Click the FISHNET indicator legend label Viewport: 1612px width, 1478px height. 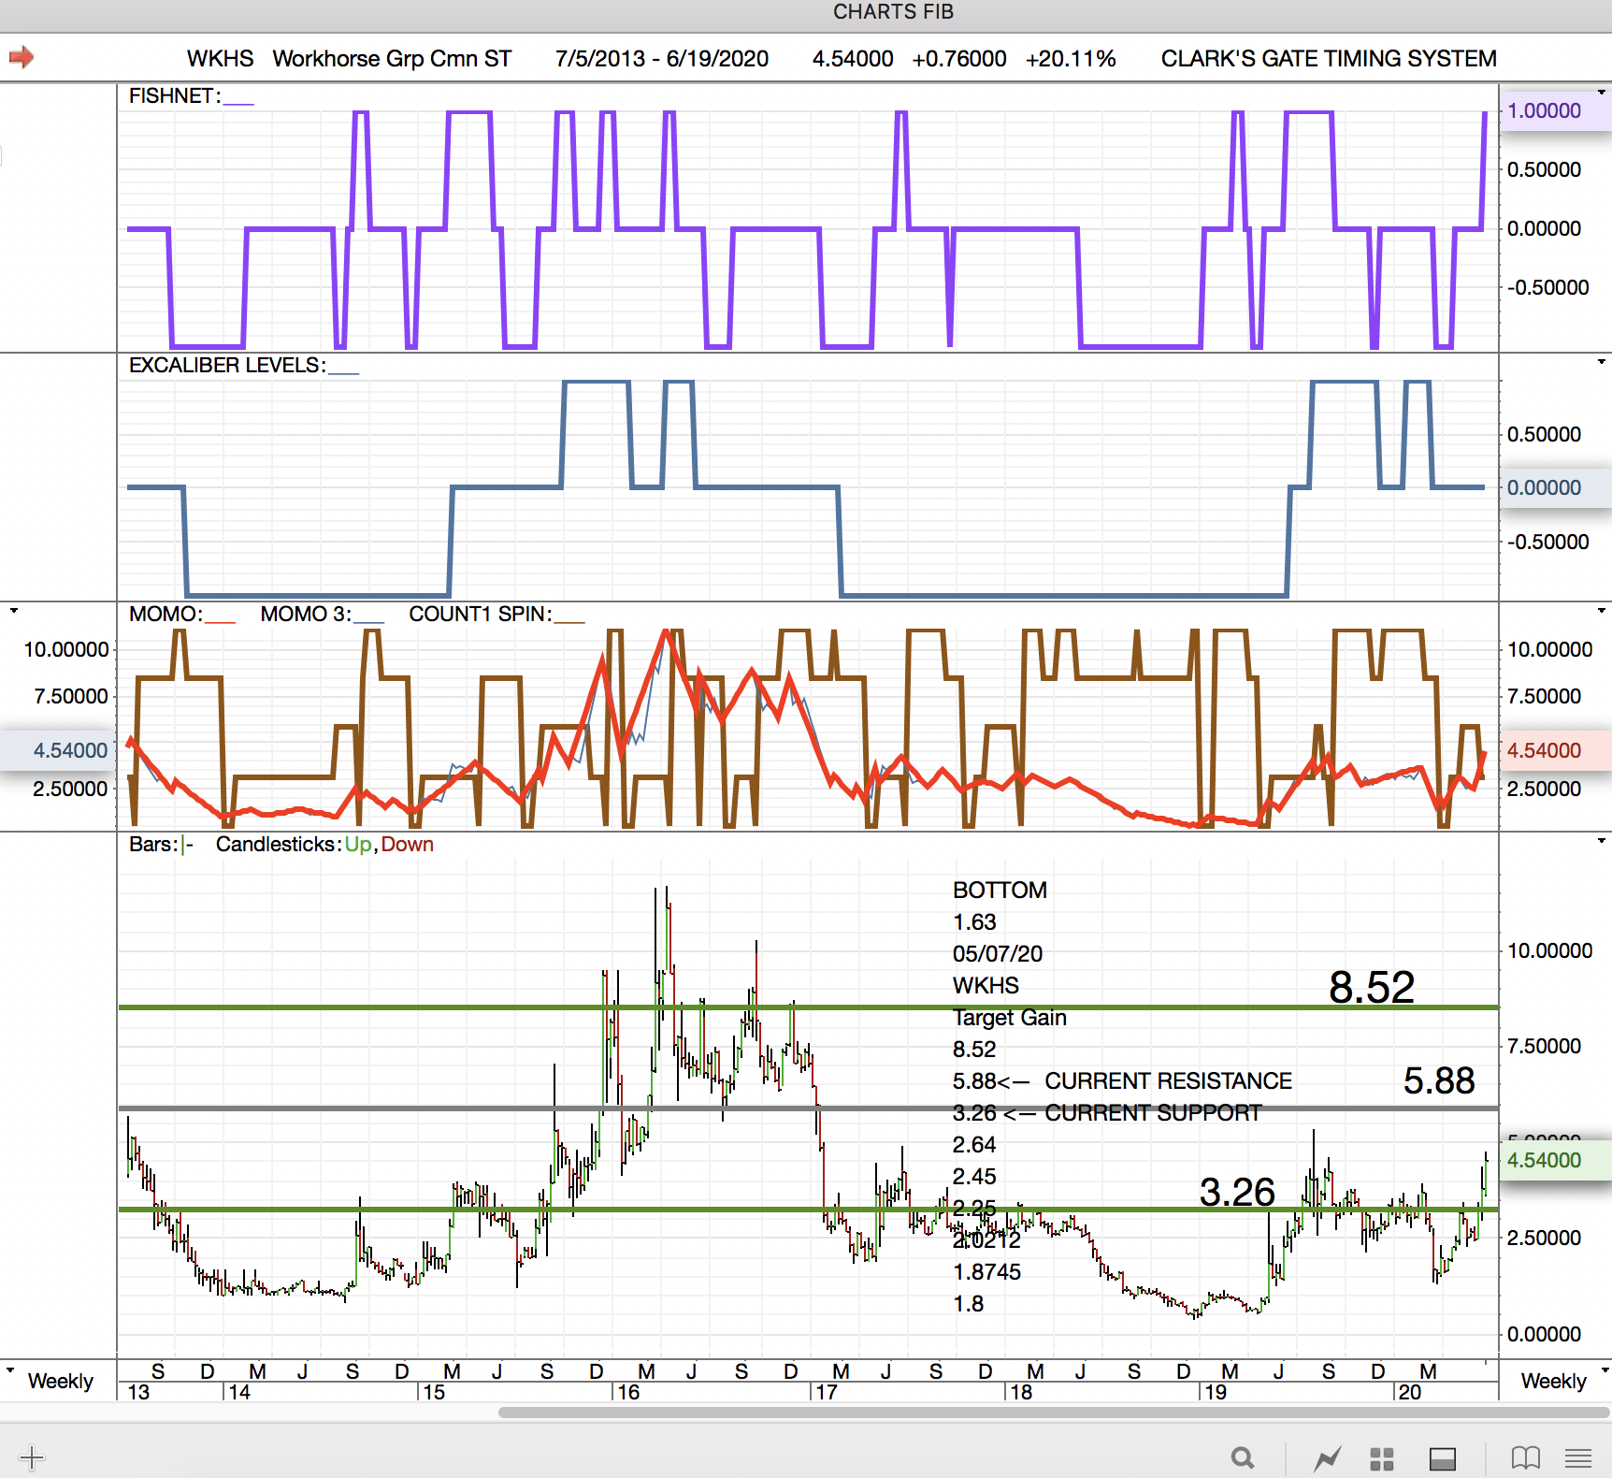point(174,96)
